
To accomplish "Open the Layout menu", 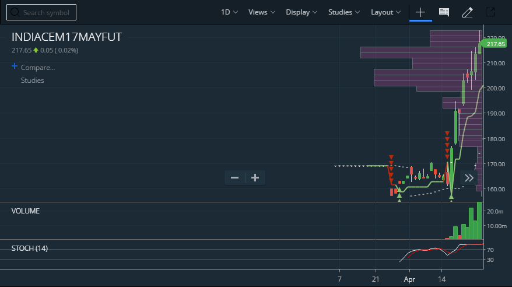I will 385,12.
